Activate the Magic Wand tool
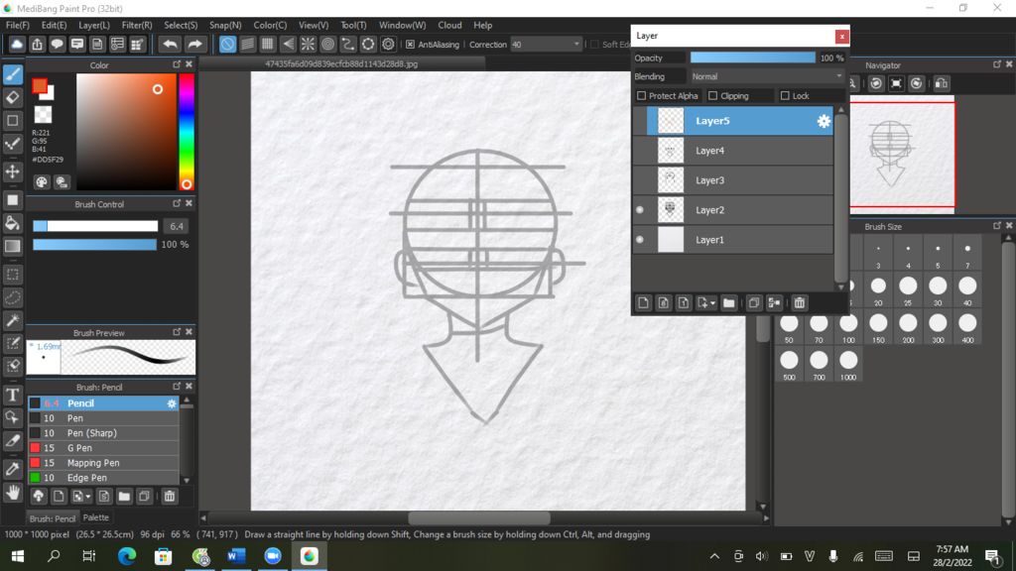 (x=13, y=320)
